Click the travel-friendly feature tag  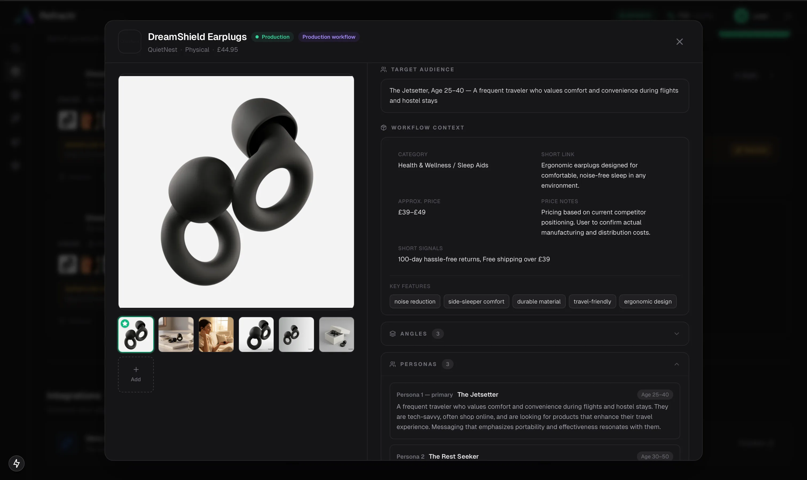(x=592, y=301)
